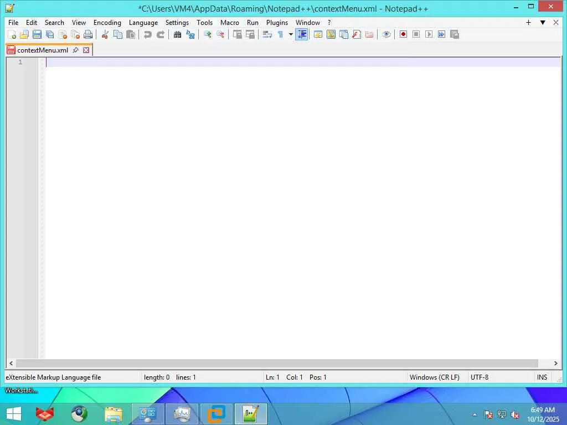The image size is (567, 425).
Task: Click Windows (CR LF) in status bar
Action: point(434,377)
